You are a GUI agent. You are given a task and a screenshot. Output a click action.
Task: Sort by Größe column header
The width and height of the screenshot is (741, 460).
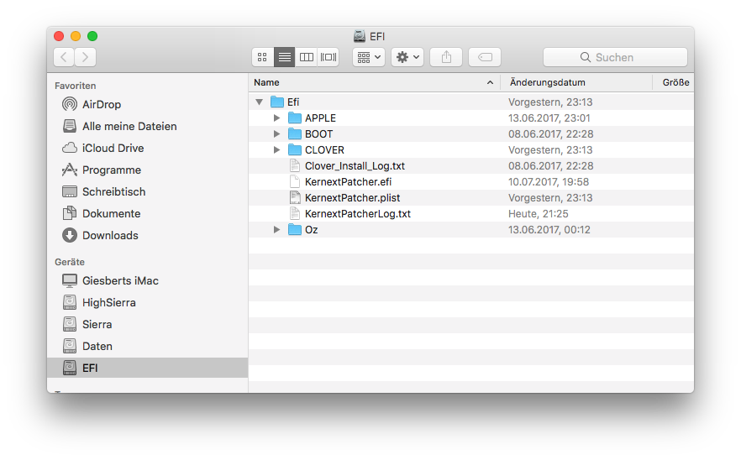coord(674,82)
